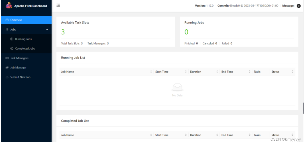This screenshot has width=305, height=144.
Task: Click the Message count badge
Action: 298,6
